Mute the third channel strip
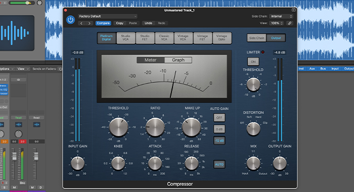This screenshot has width=354, height=192. 32,187
